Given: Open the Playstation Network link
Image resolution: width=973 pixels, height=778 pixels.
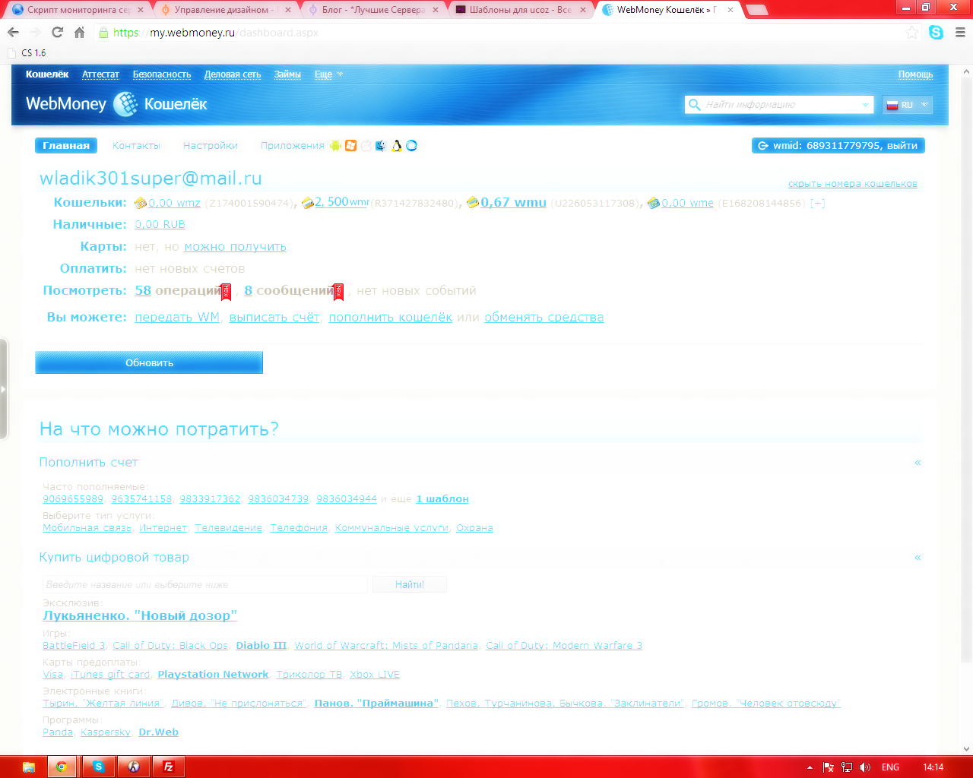Looking at the screenshot, I should 213,675.
